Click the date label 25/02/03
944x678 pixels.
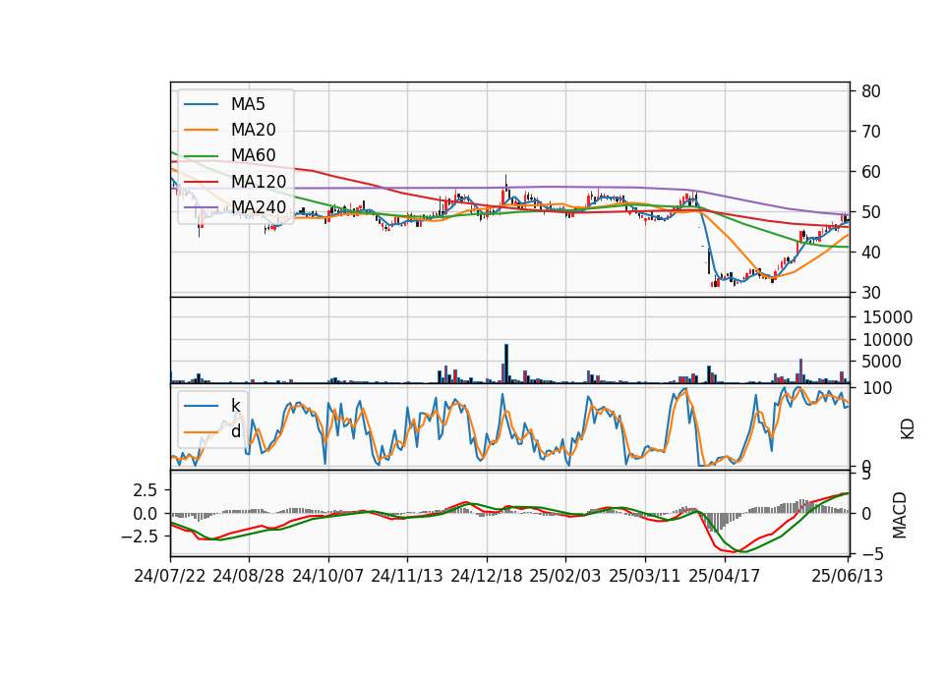pos(565,576)
